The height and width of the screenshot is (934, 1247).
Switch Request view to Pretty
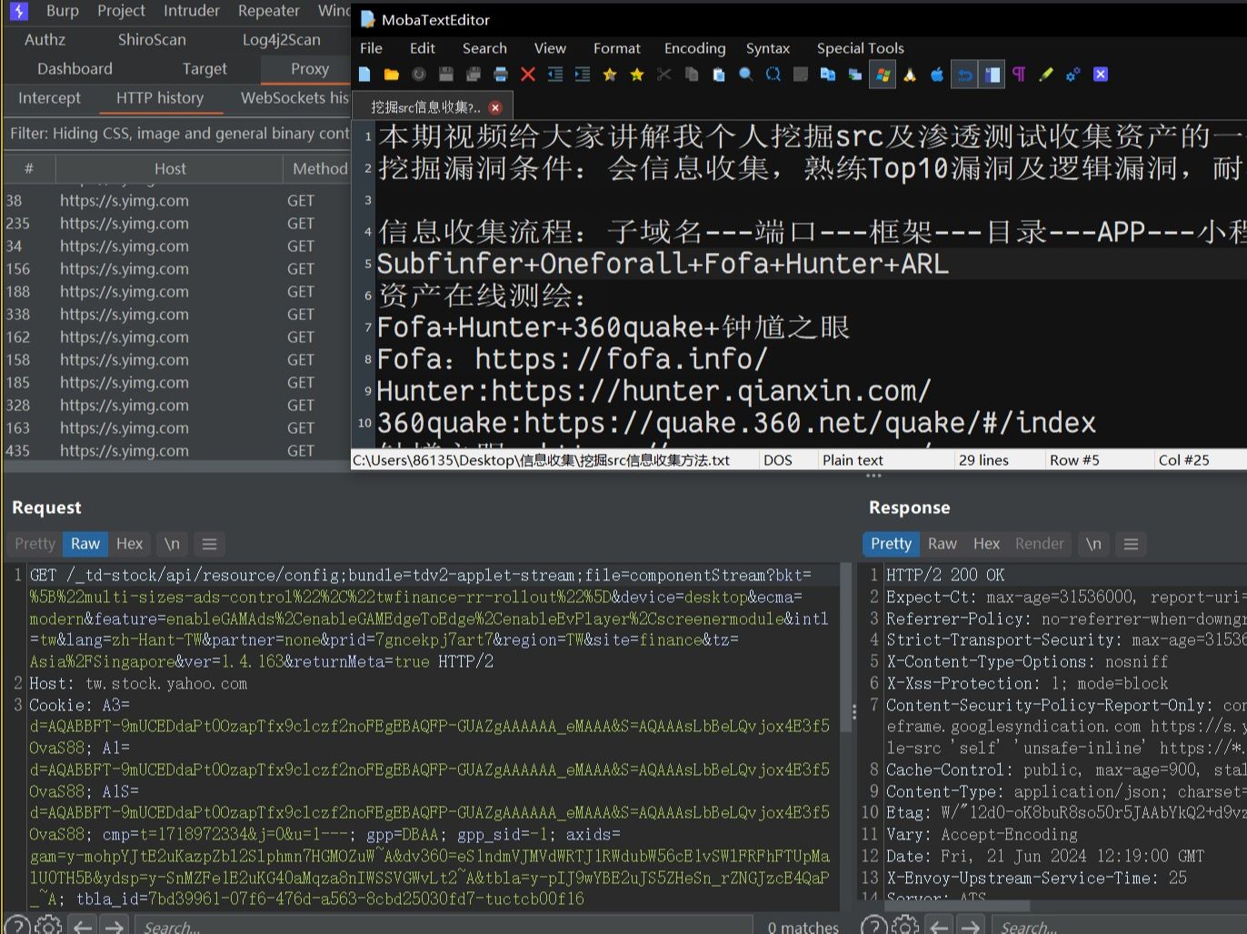click(x=35, y=544)
